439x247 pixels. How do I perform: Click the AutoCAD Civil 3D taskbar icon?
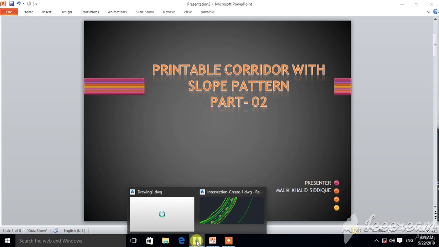[197, 241]
